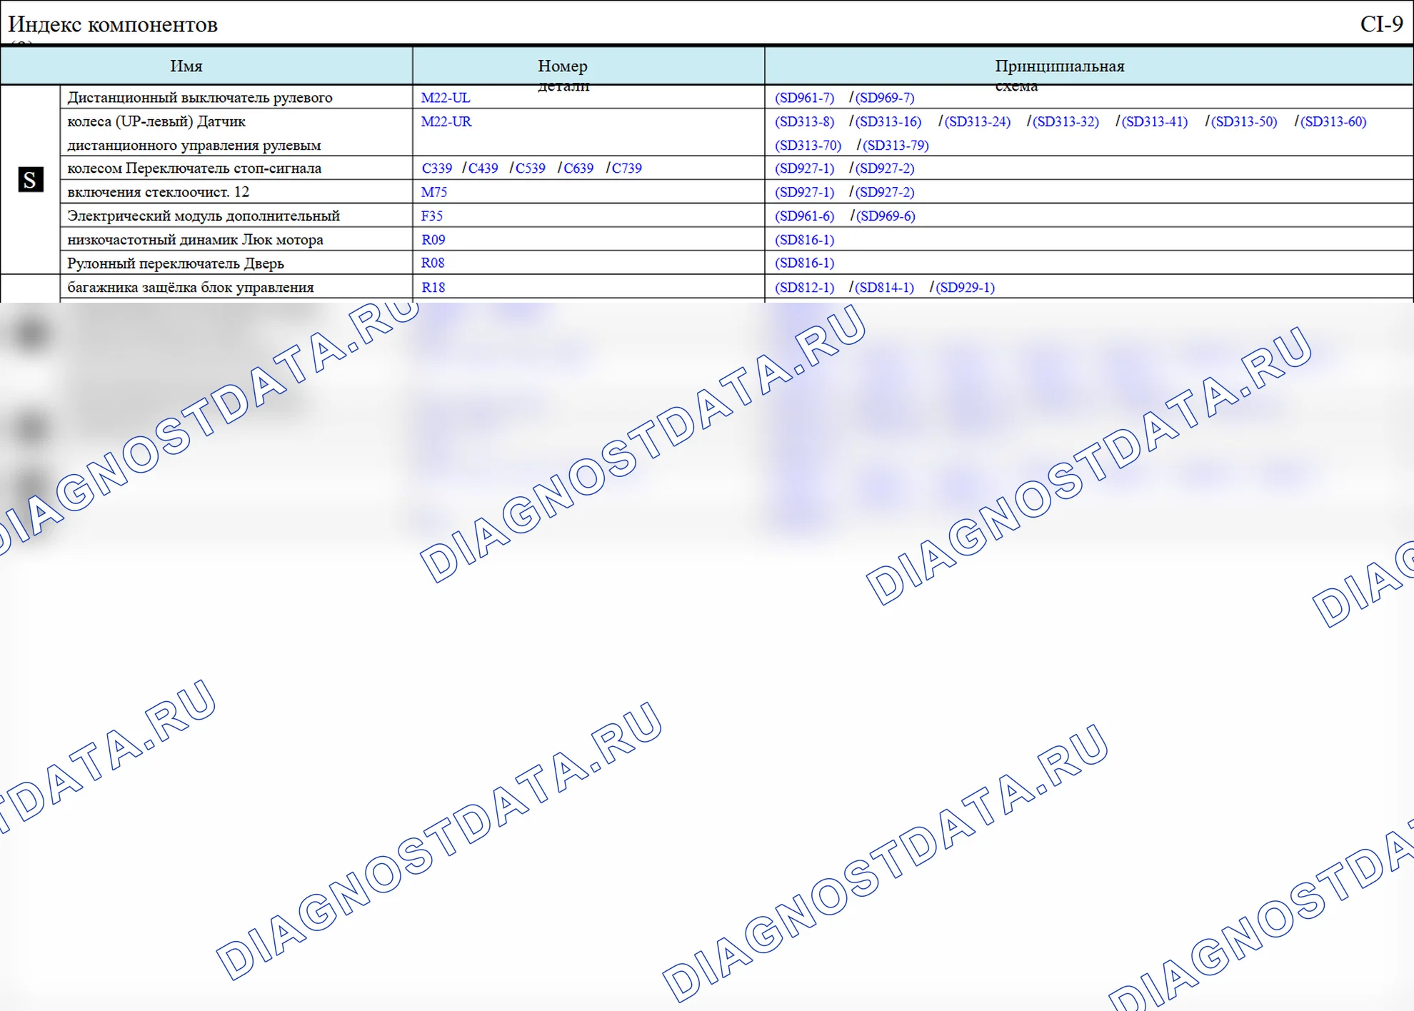Open part number link M22-UR
The image size is (1414, 1011).
tap(446, 121)
